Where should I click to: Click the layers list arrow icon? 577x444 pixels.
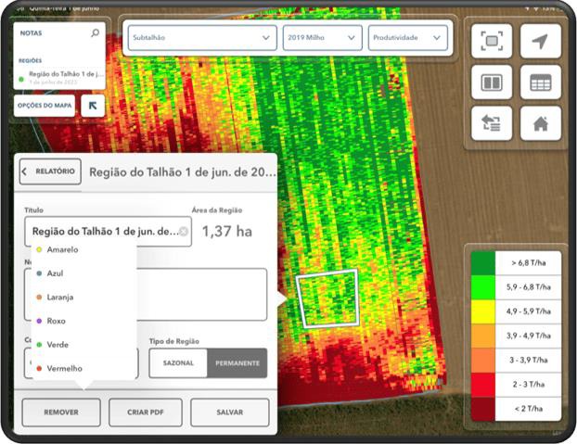tap(492, 122)
